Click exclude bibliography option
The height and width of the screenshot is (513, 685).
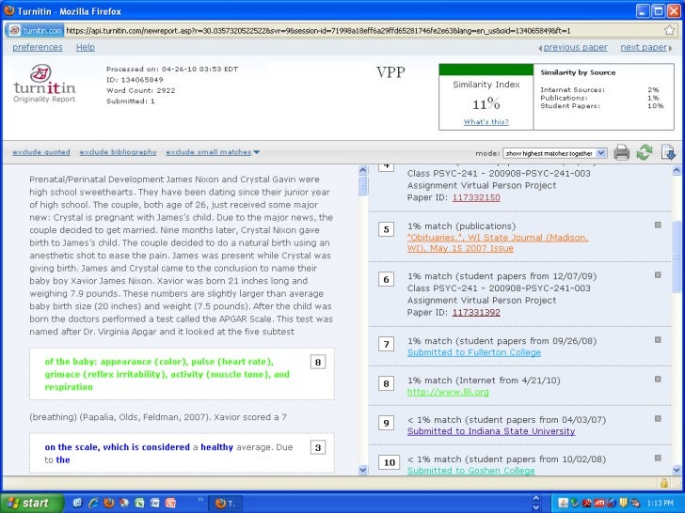pyautogui.click(x=118, y=152)
